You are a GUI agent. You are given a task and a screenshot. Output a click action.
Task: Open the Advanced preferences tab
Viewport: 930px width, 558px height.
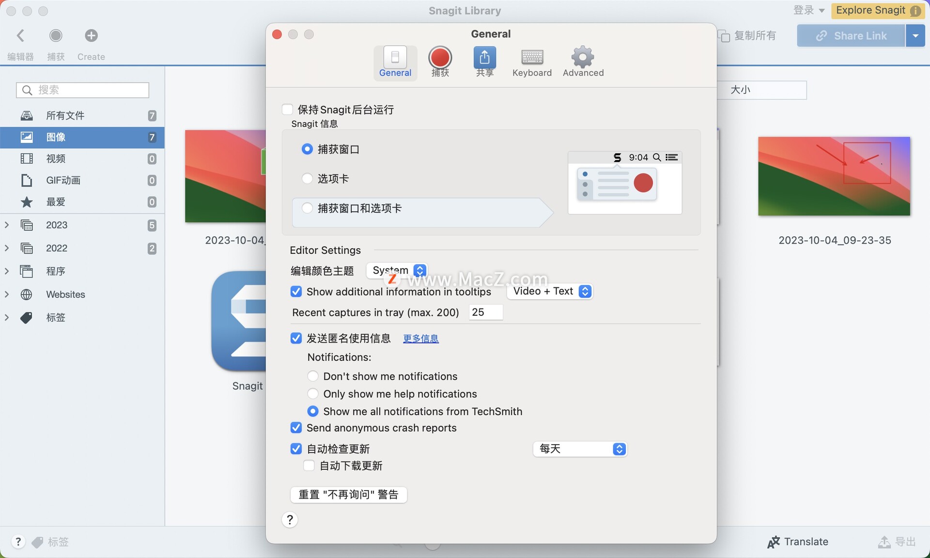[x=583, y=62]
